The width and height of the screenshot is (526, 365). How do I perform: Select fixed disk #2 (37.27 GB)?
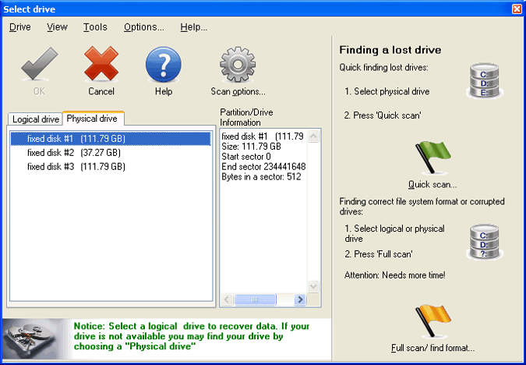(111, 153)
